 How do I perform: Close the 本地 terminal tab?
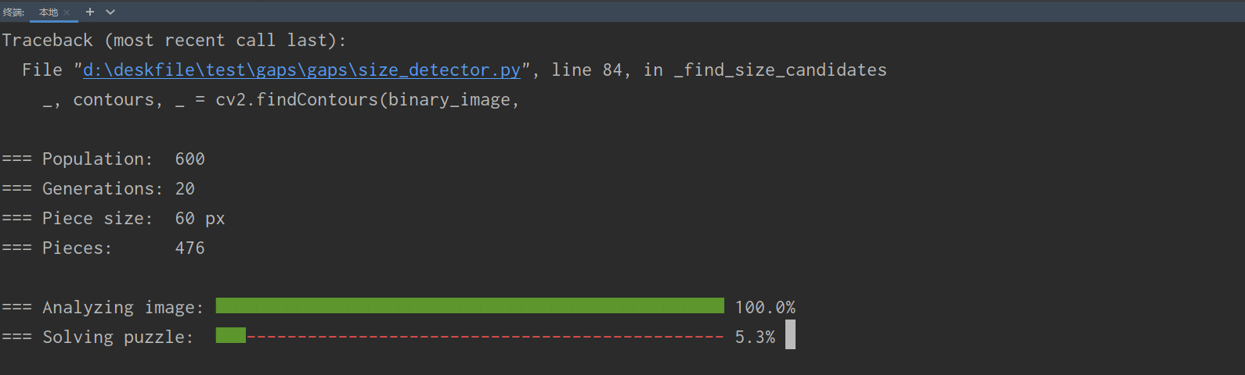point(67,12)
